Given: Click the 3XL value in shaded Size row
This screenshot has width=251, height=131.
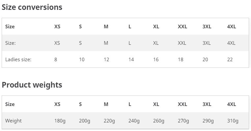Looking at the screenshot, I should 207,43.
